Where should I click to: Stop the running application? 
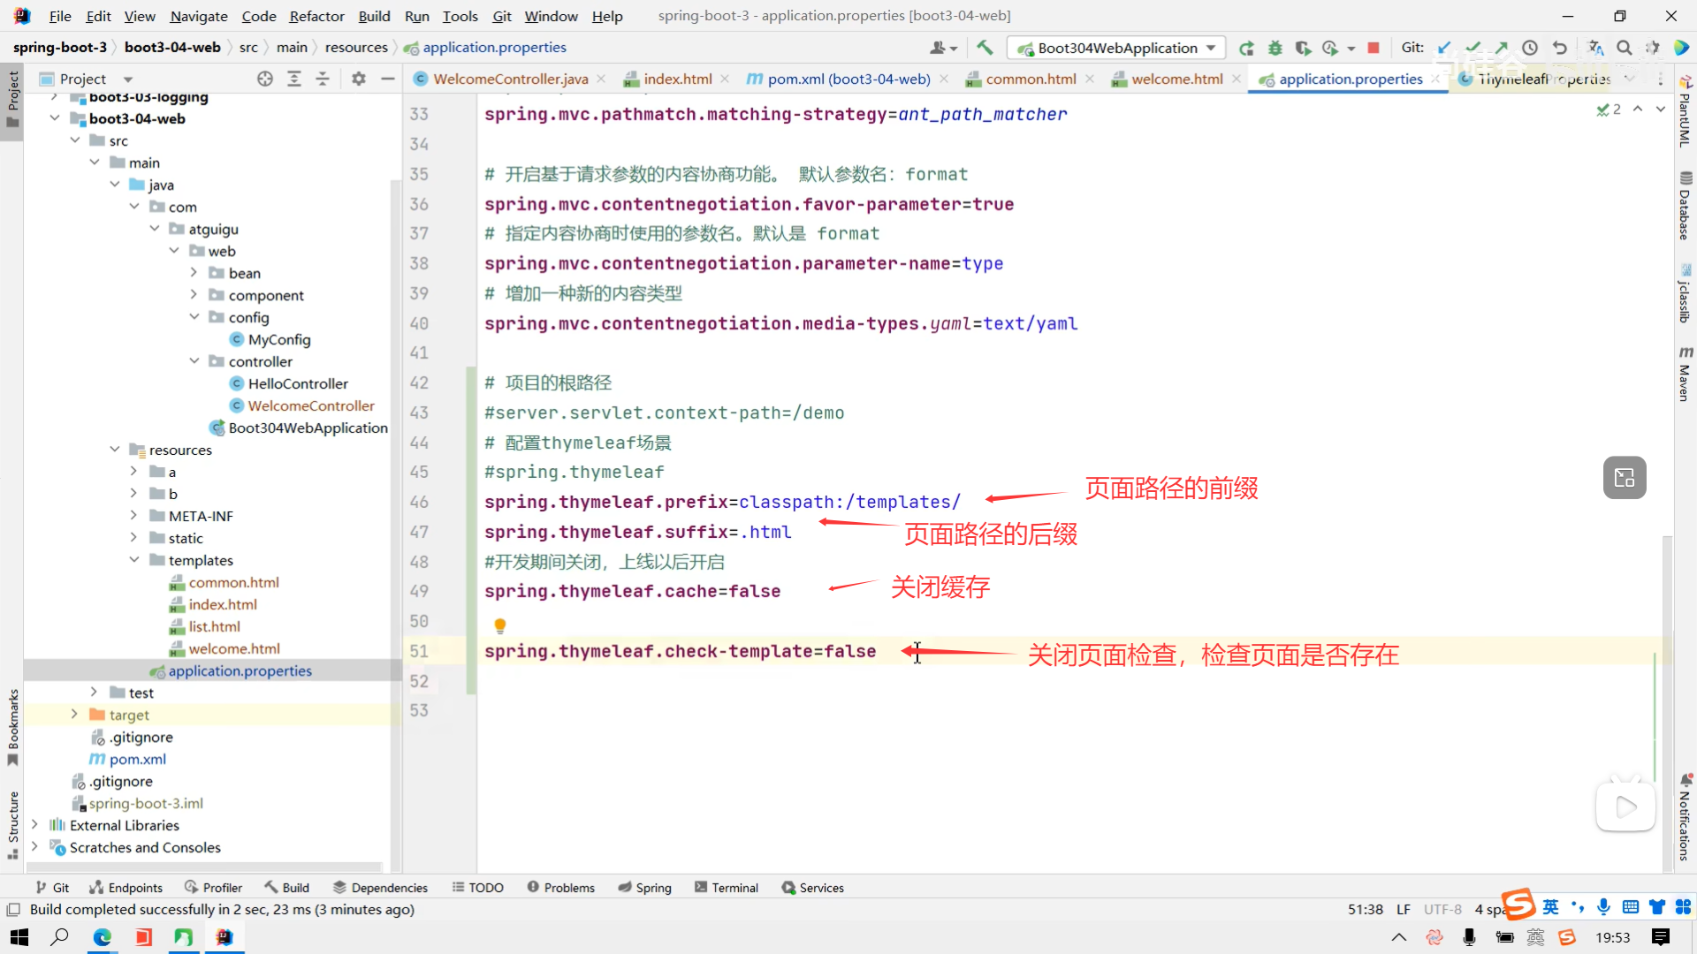[1374, 48]
